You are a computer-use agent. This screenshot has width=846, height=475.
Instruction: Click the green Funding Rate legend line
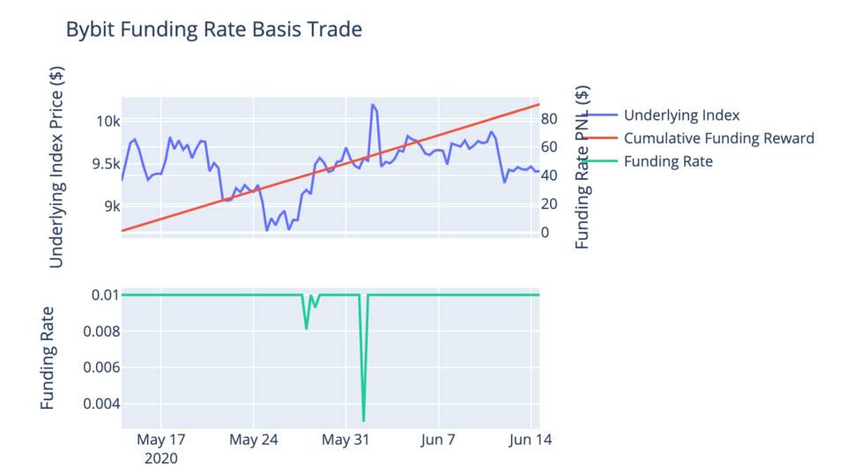tap(600, 161)
